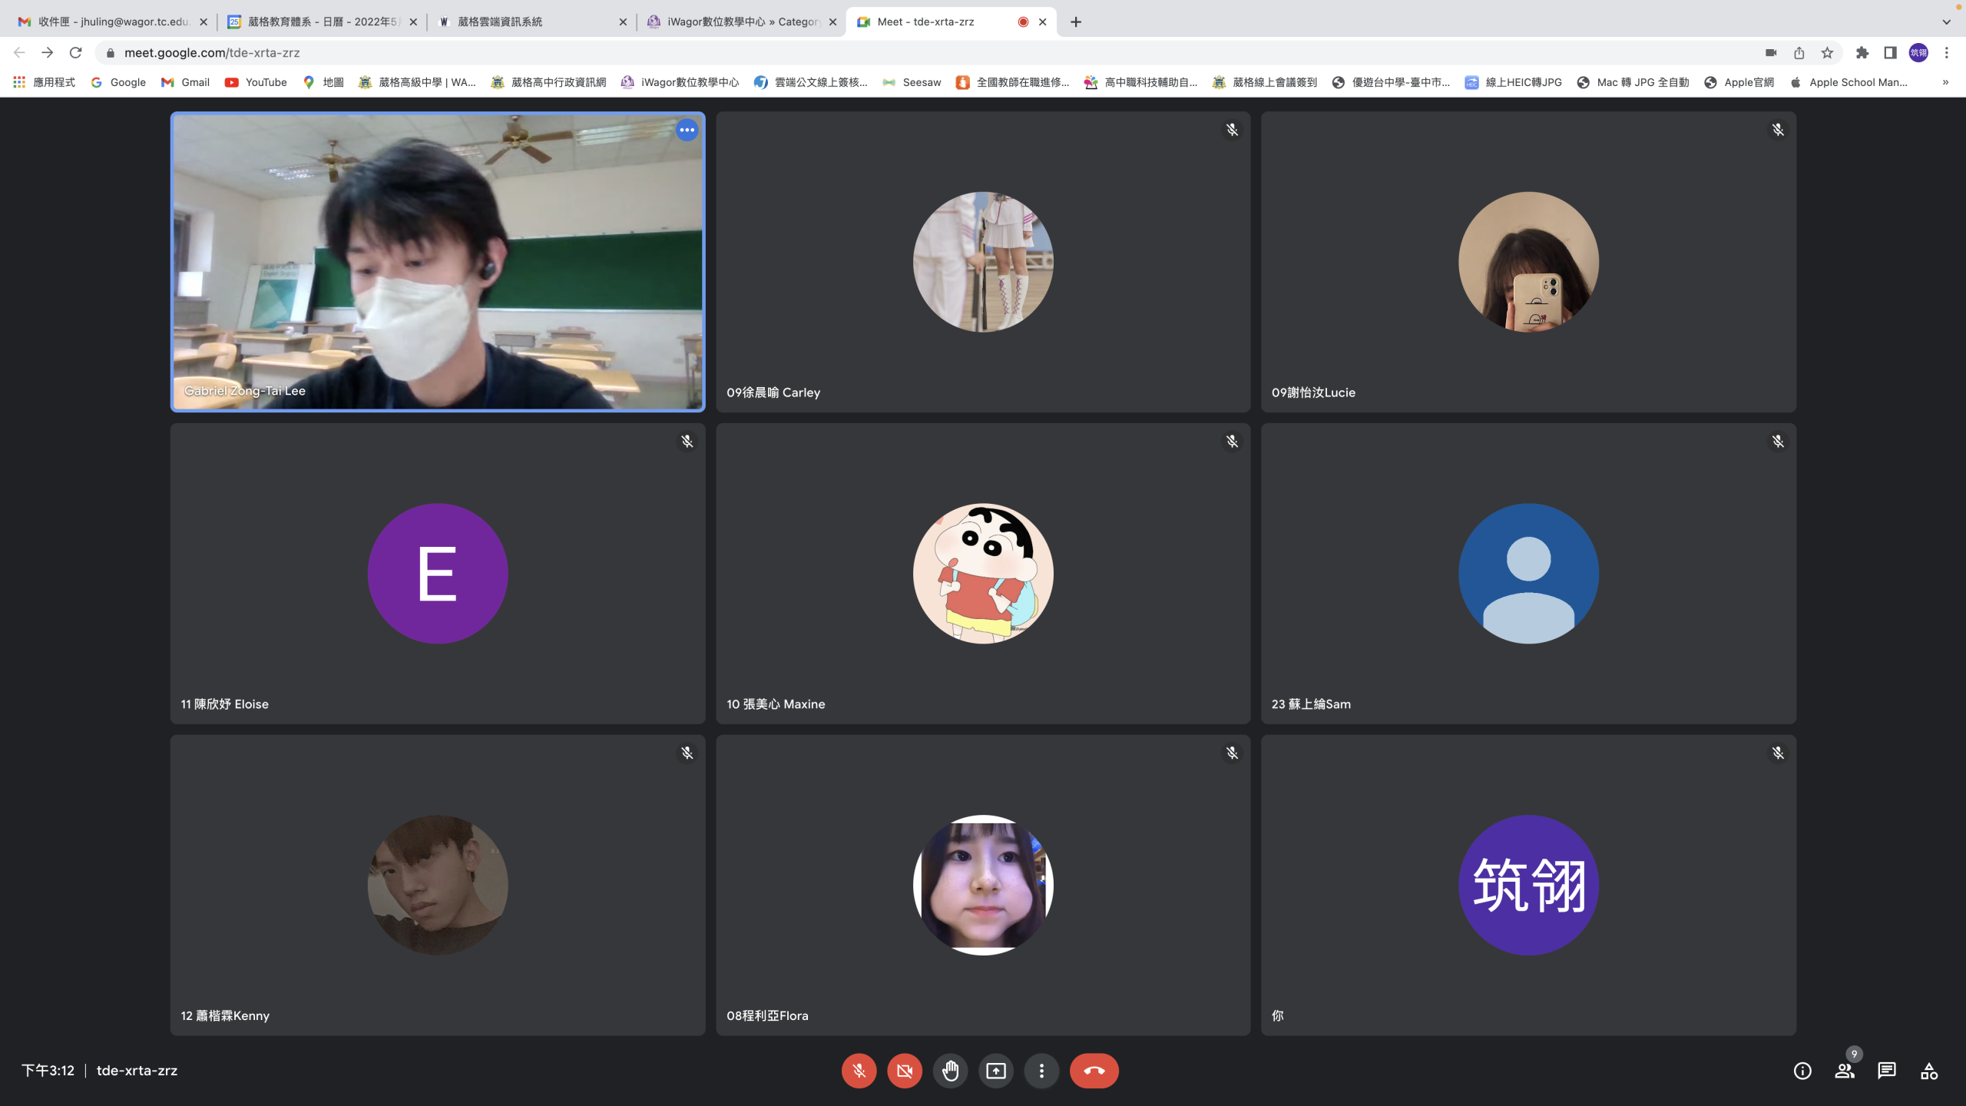The image size is (1966, 1106).
Task: Switch to iWagor數位教學中心 Category tab
Action: tap(741, 22)
